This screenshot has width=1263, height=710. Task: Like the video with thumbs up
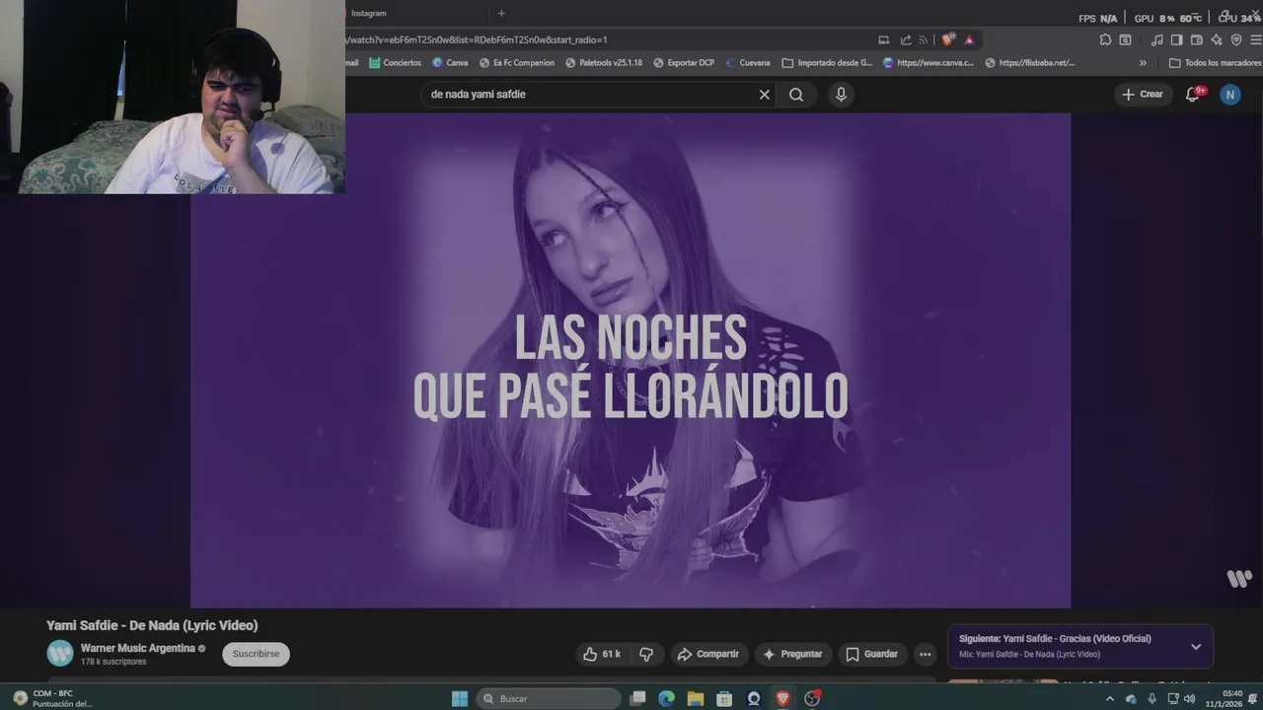(601, 654)
